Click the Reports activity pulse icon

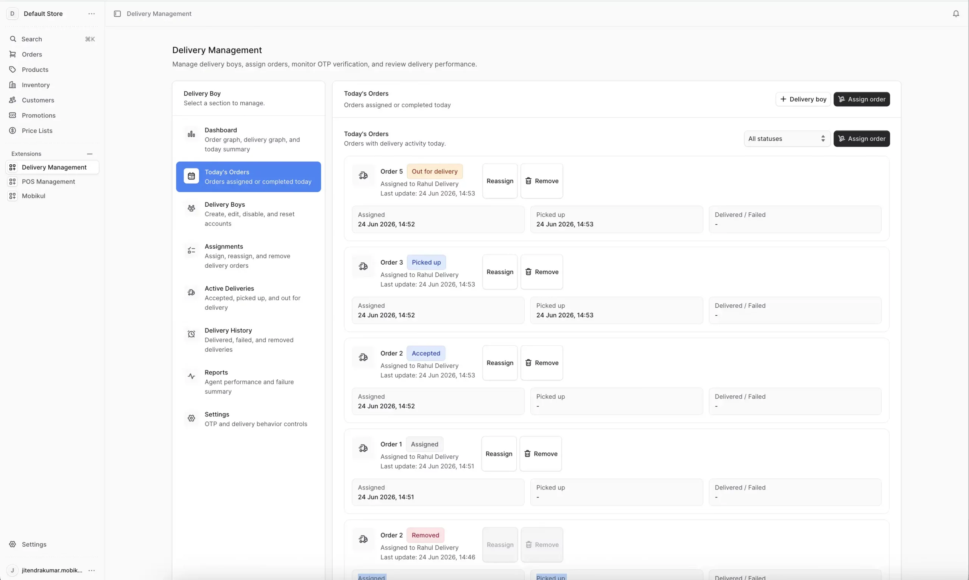click(191, 376)
